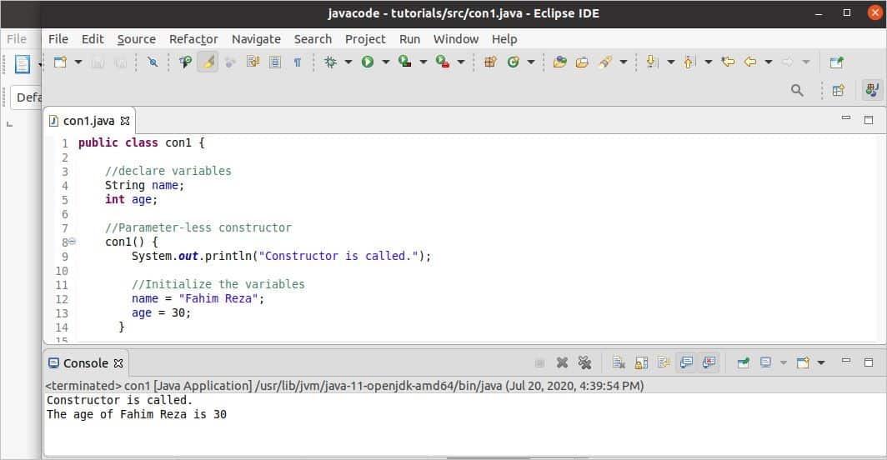Click the Open Type search icon
The image size is (887, 460).
click(x=185, y=62)
